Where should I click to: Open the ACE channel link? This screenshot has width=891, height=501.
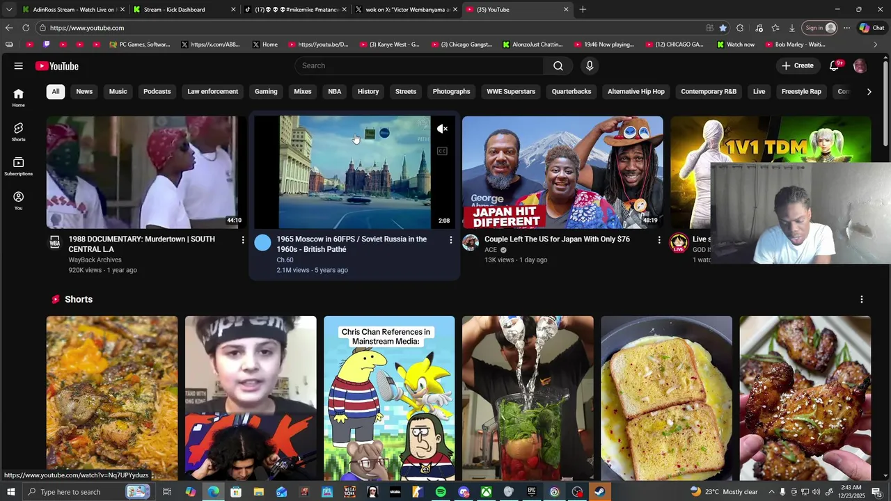point(491,250)
